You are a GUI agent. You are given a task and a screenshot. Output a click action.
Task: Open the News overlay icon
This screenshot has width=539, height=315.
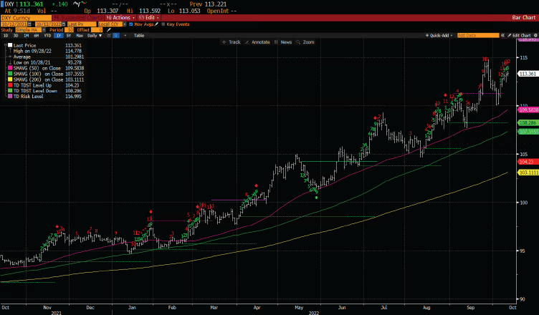277,42
